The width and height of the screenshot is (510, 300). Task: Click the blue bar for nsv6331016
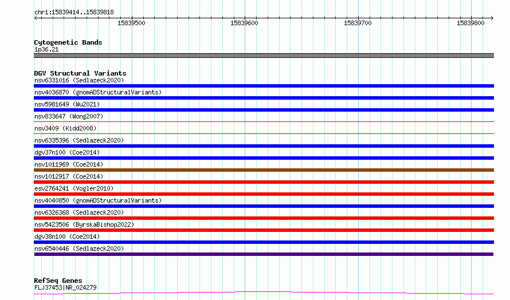pos(264,86)
